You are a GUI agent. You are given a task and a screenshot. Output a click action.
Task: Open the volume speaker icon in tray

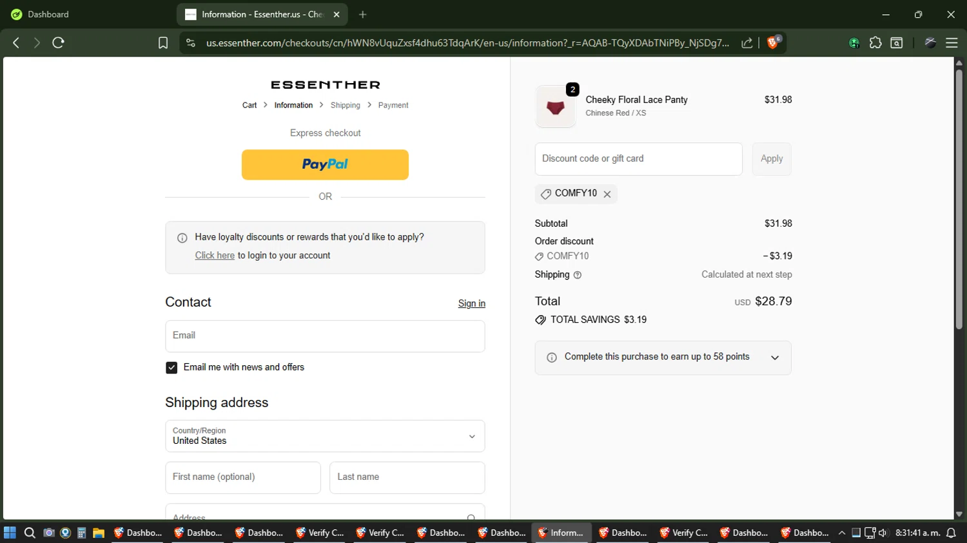click(883, 533)
